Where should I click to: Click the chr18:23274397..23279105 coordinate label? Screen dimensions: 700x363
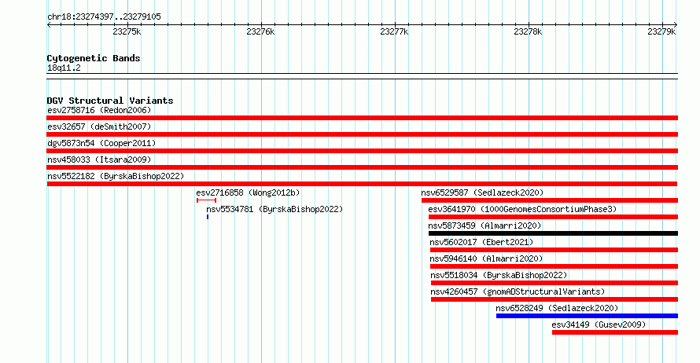coord(104,17)
